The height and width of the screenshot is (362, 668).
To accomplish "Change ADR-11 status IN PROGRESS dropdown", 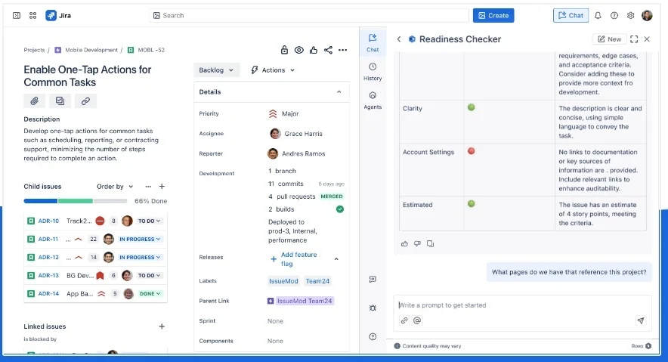I will 140,240.
